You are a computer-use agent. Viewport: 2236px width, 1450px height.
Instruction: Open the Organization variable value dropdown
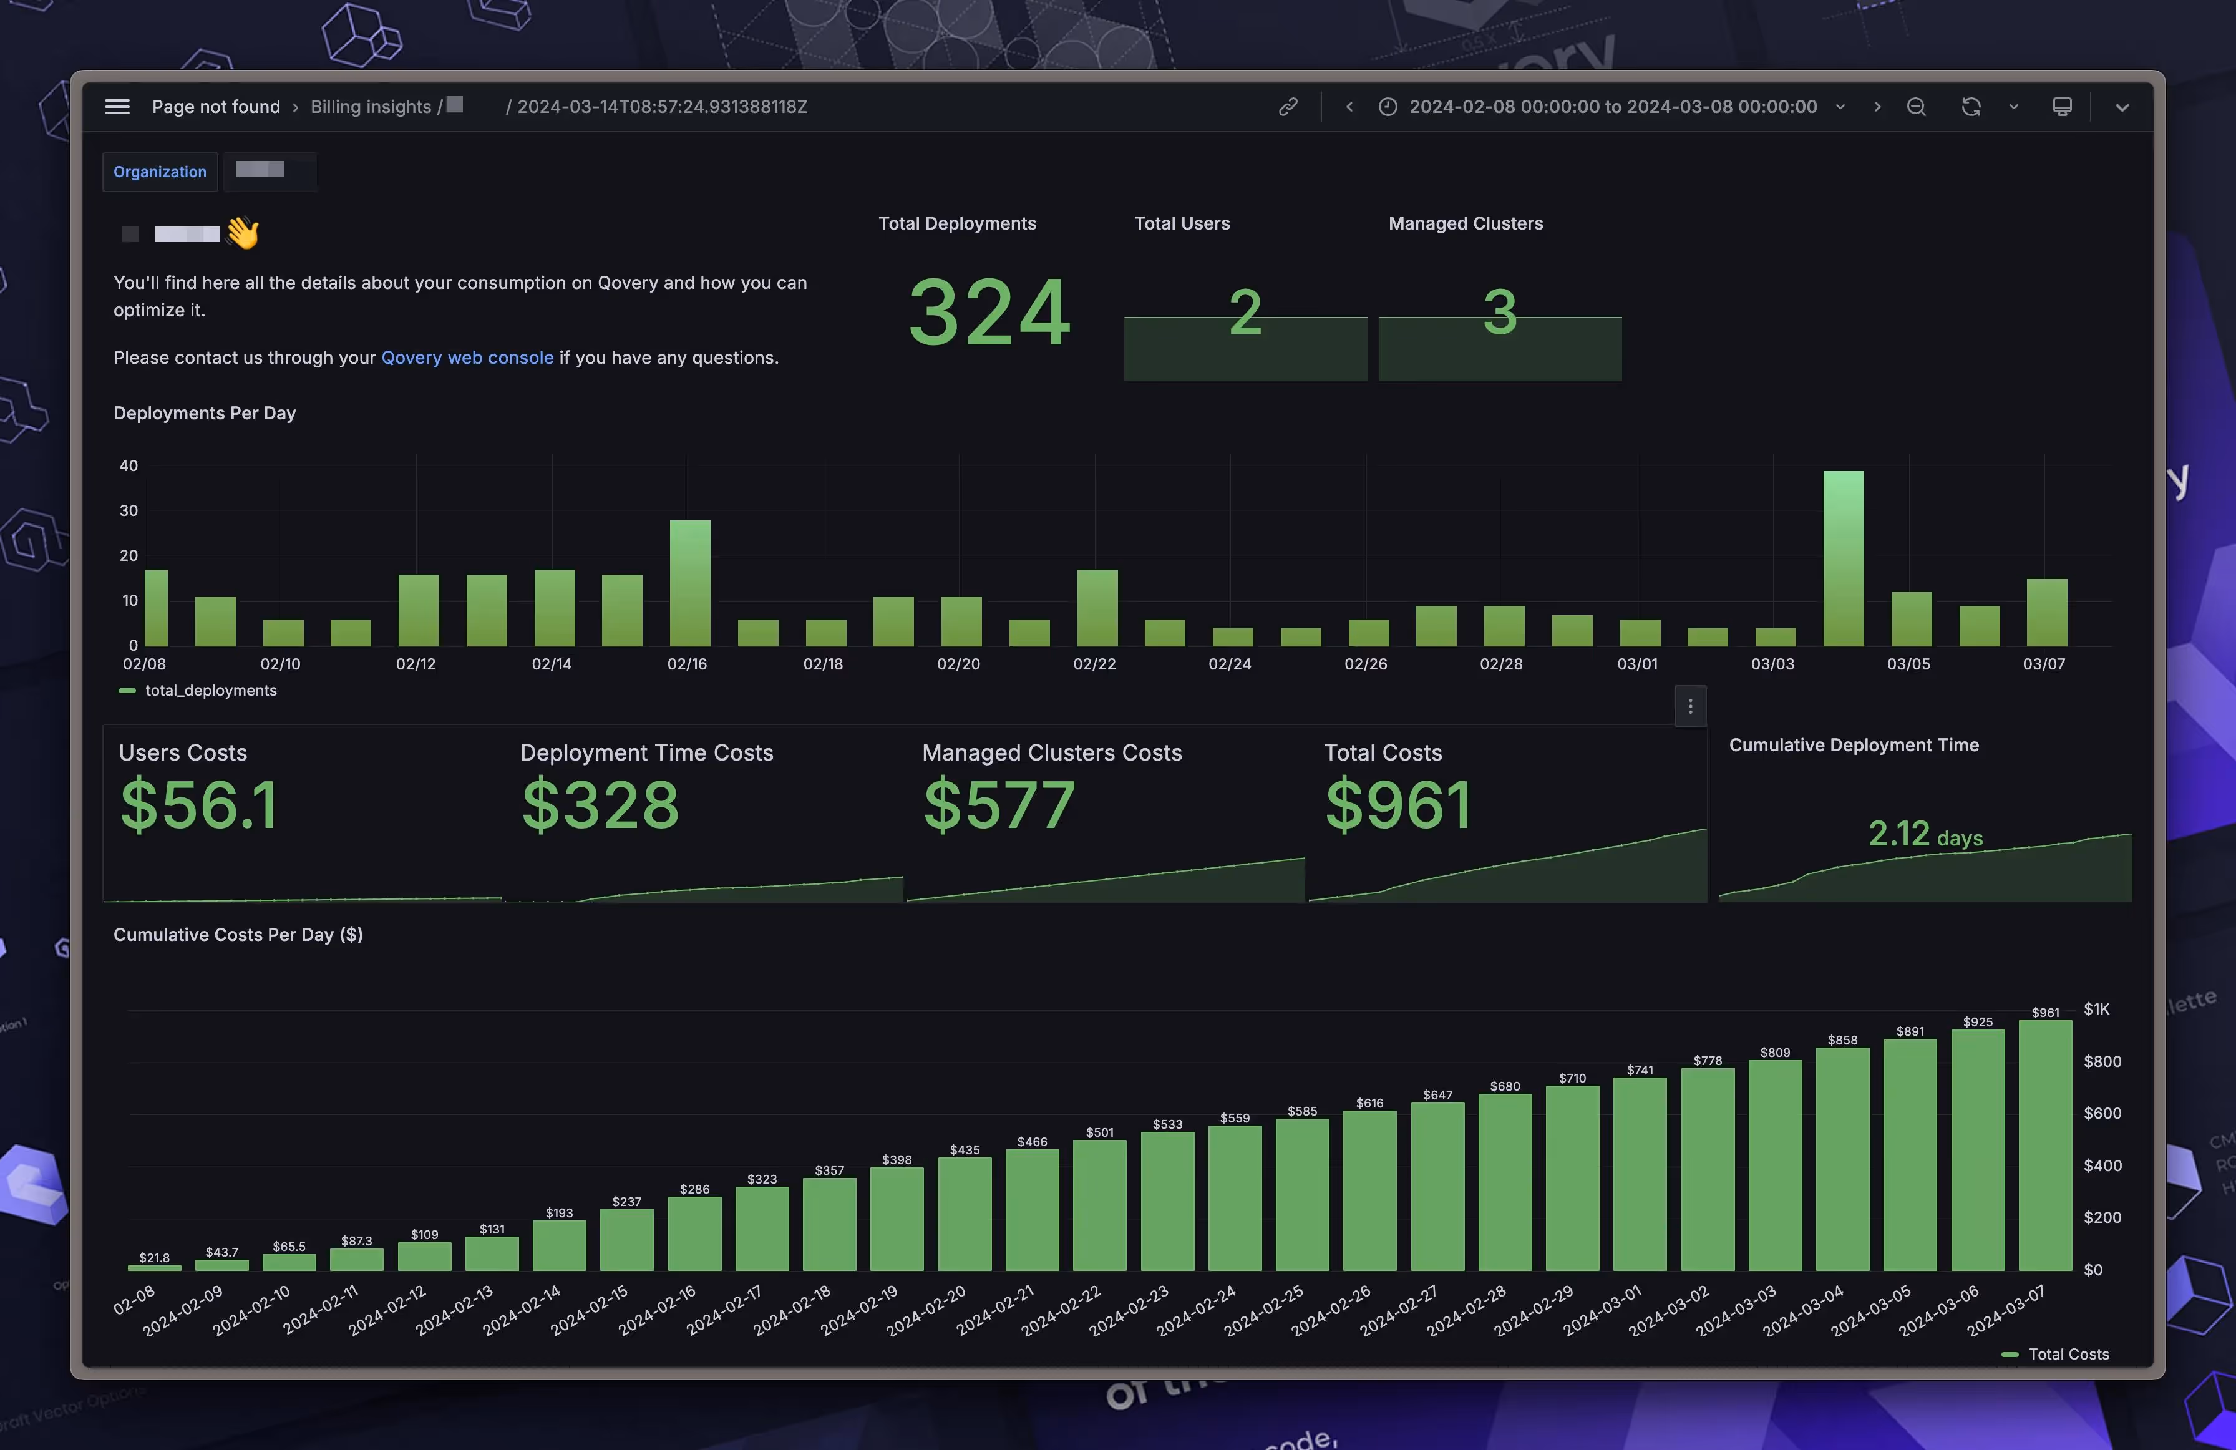[x=271, y=171]
